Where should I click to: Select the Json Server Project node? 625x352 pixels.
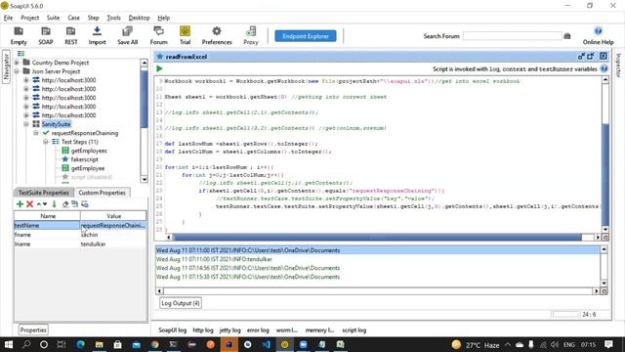(56, 71)
